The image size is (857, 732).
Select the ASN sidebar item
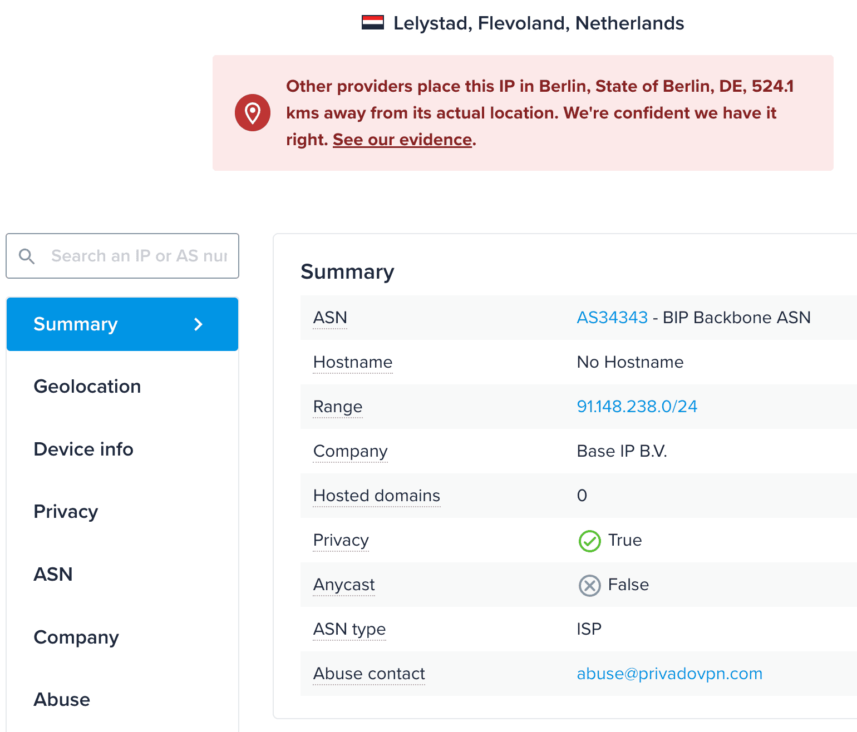click(53, 574)
